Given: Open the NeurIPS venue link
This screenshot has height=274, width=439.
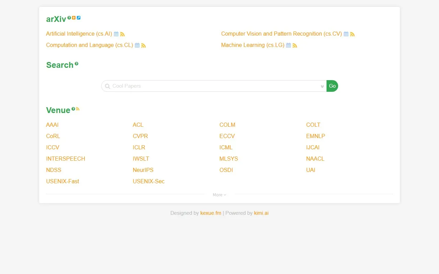Looking at the screenshot, I should [x=143, y=170].
